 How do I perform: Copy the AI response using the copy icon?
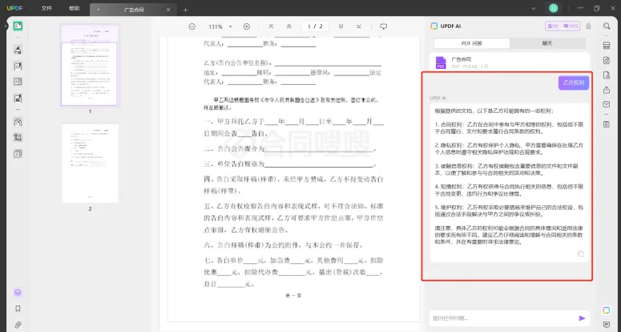click(581, 253)
